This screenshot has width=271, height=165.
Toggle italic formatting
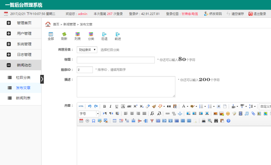coord(111,106)
